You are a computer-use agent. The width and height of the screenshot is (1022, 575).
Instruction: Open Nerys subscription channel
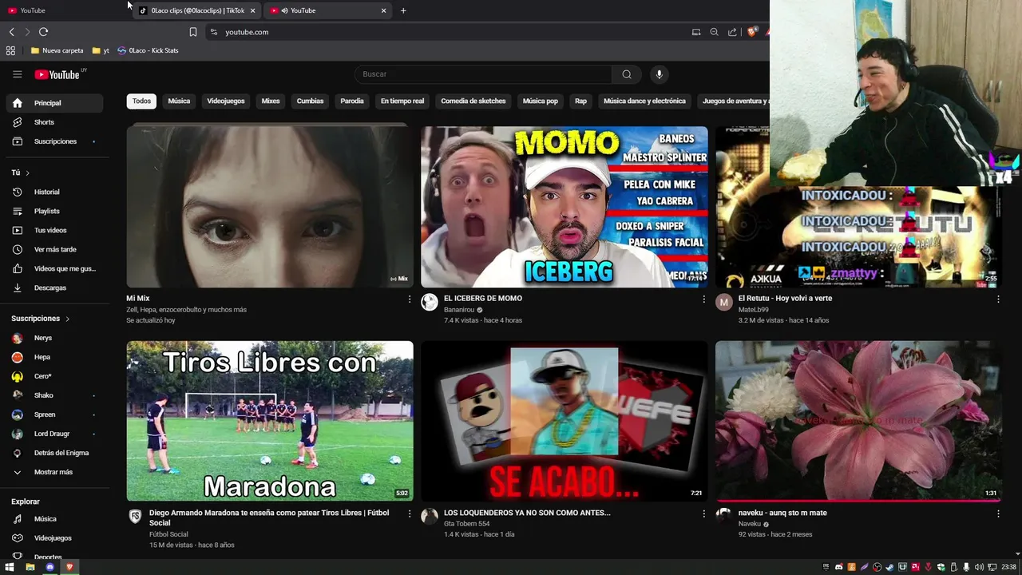[54, 338]
